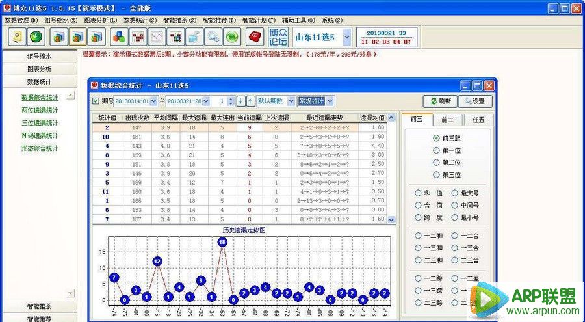The image size is (585, 322).
Task: Open the N码遗漏统计 link
Action: 40,135
